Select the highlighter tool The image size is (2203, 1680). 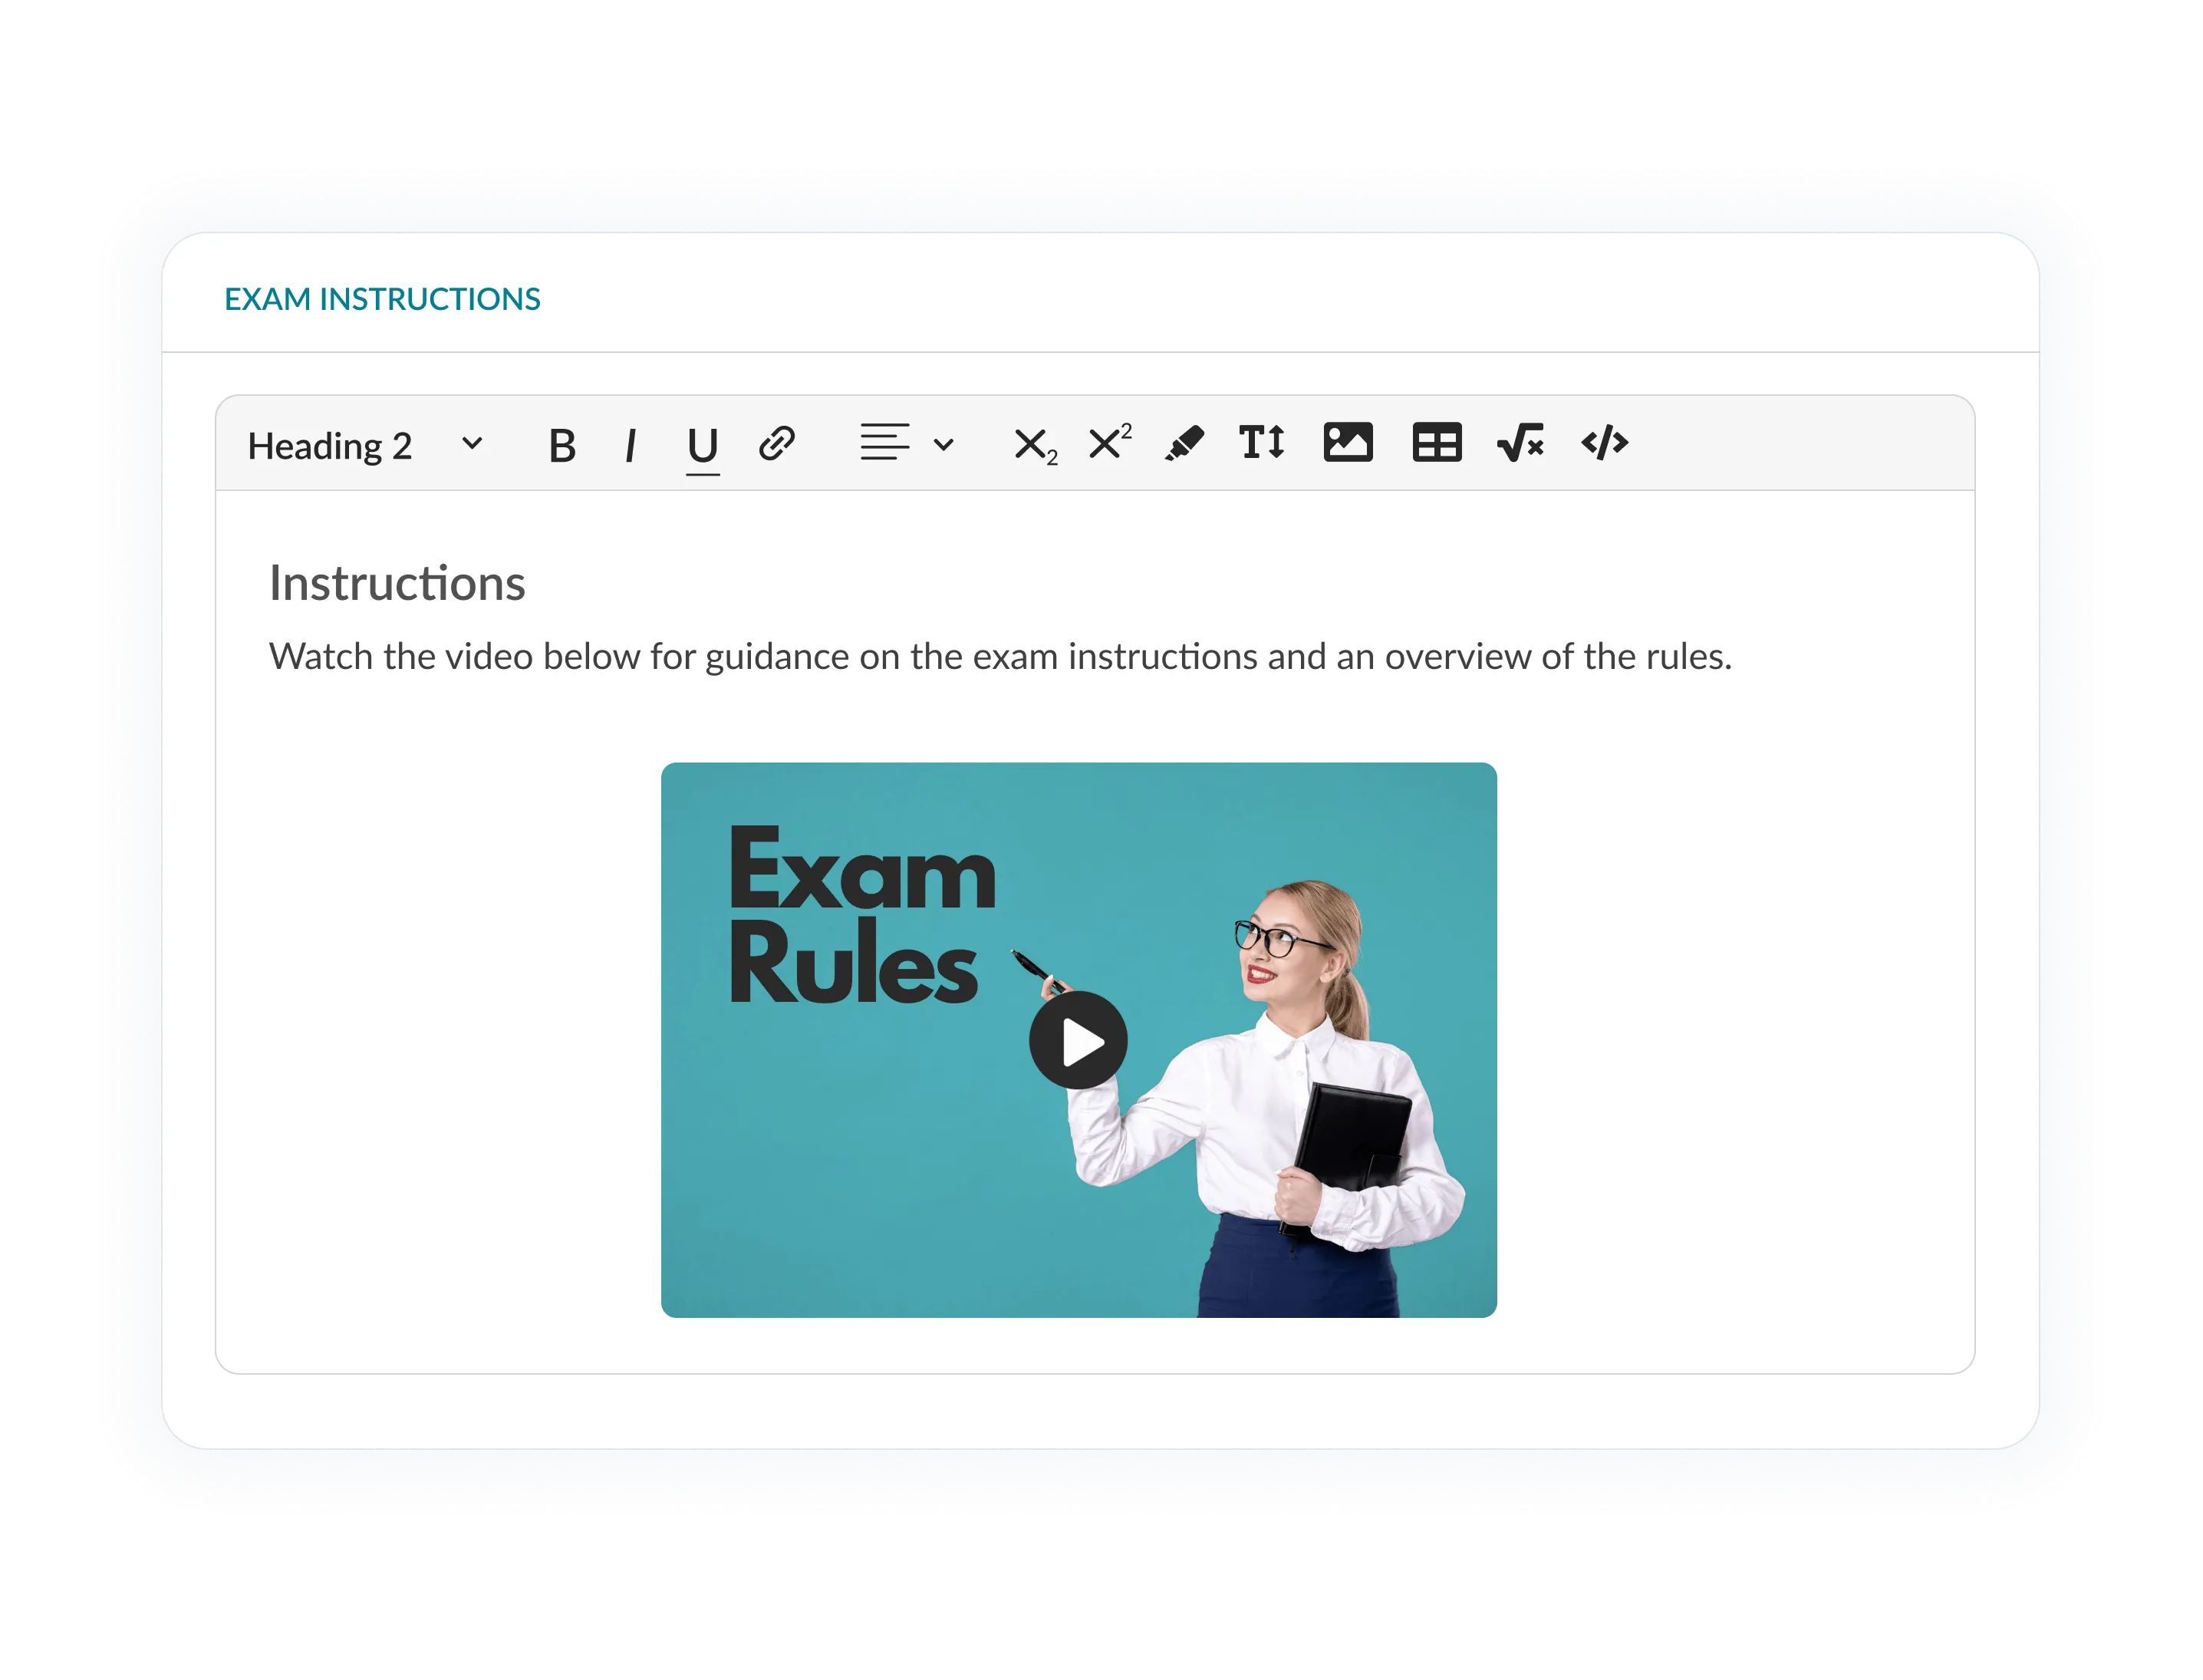point(1186,443)
